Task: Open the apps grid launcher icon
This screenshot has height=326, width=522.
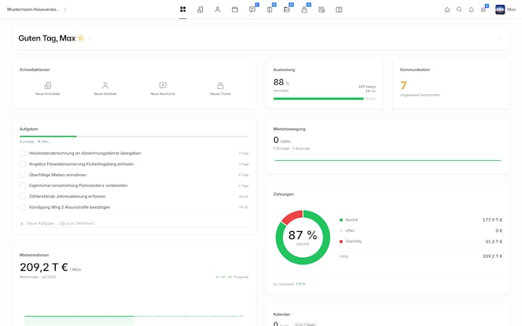Action: click(x=484, y=9)
